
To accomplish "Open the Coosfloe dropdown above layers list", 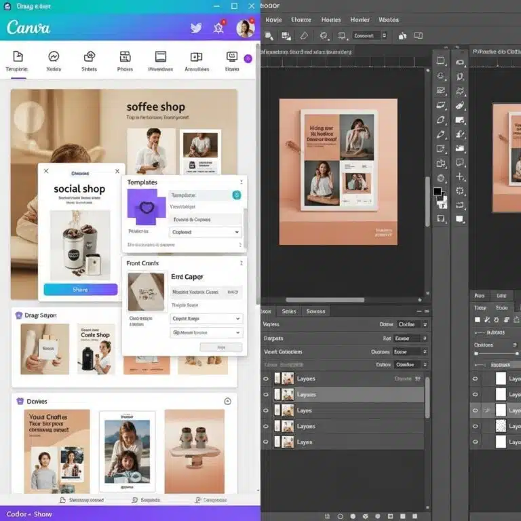I will [410, 364].
